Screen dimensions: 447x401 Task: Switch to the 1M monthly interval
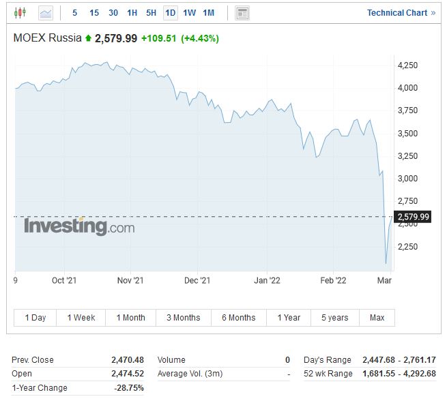tap(209, 13)
